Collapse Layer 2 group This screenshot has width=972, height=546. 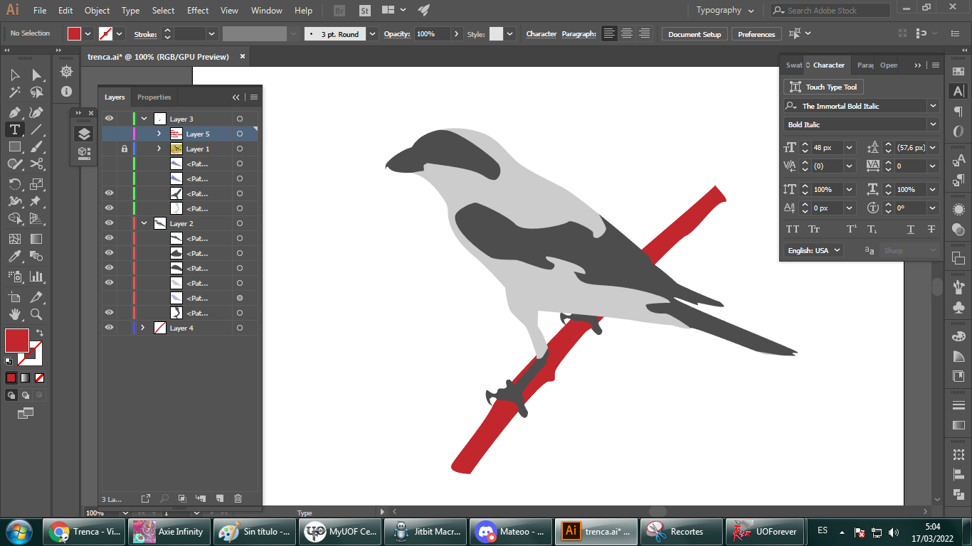[x=144, y=223]
